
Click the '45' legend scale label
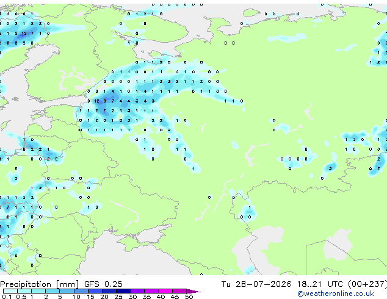coord(175,297)
